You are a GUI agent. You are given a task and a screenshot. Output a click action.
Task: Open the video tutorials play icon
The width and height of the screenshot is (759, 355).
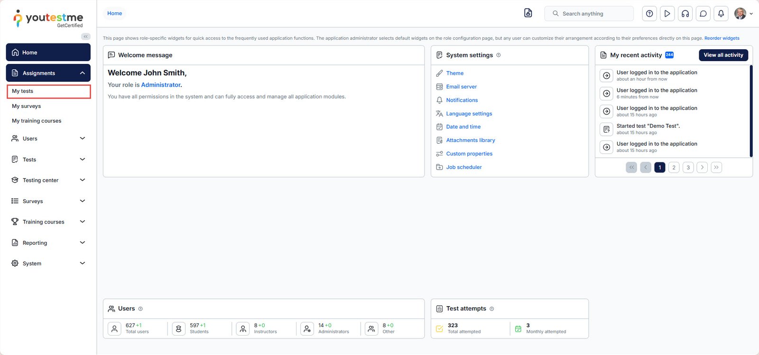click(667, 14)
